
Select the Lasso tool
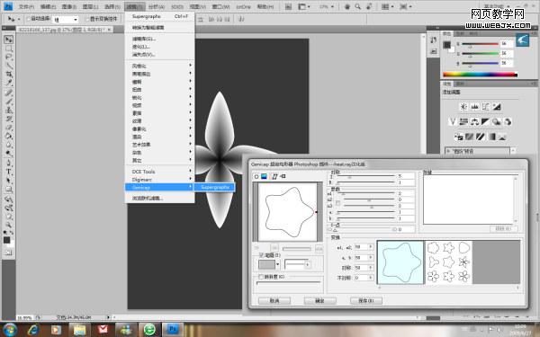tap(9, 58)
